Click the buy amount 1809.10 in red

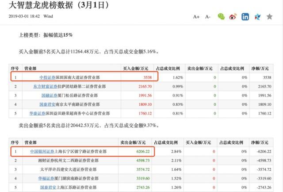click(145, 104)
